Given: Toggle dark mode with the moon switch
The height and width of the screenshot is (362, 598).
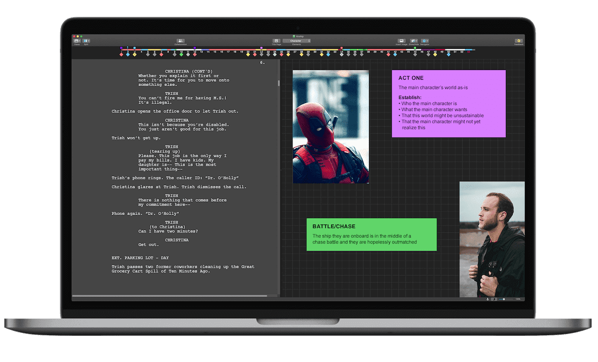Looking at the screenshot, I should (x=493, y=299).
